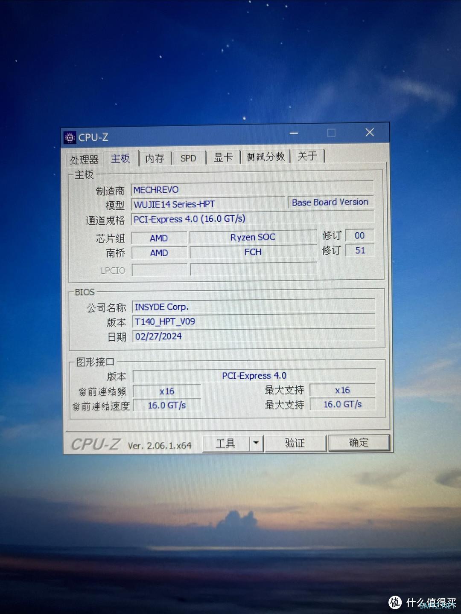Open the 内存 tab
The width and height of the screenshot is (461, 614).
[x=155, y=159]
